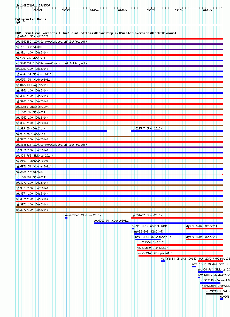Select the nsv7318 (Kidd2008) label
Viewport: 230px width, 317px height.
[x=29, y=47]
